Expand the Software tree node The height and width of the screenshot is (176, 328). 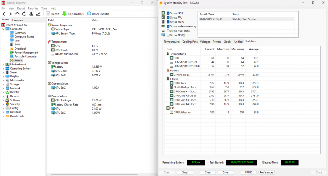click(x=3, y=100)
